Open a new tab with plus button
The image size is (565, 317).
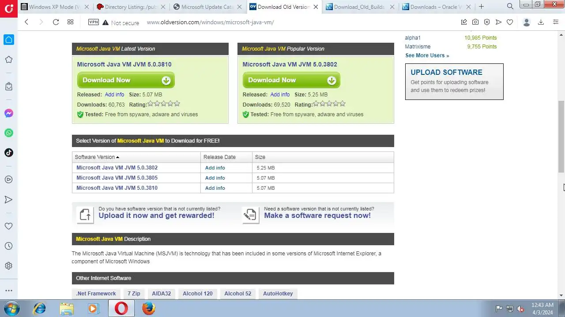(x=481, y=7)
